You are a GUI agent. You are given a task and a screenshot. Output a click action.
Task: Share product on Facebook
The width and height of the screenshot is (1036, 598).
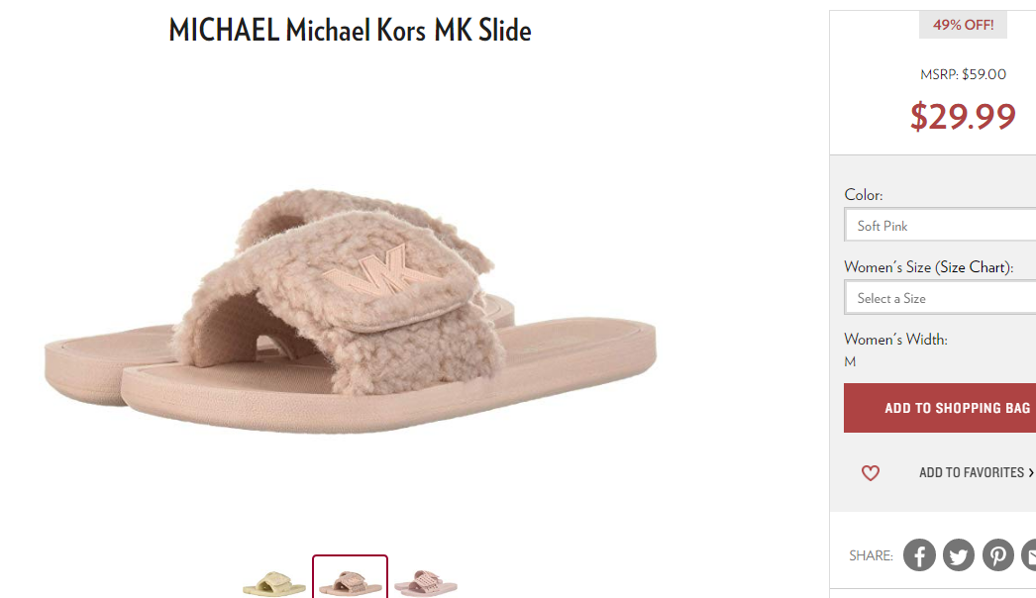[x=919, y=555]
